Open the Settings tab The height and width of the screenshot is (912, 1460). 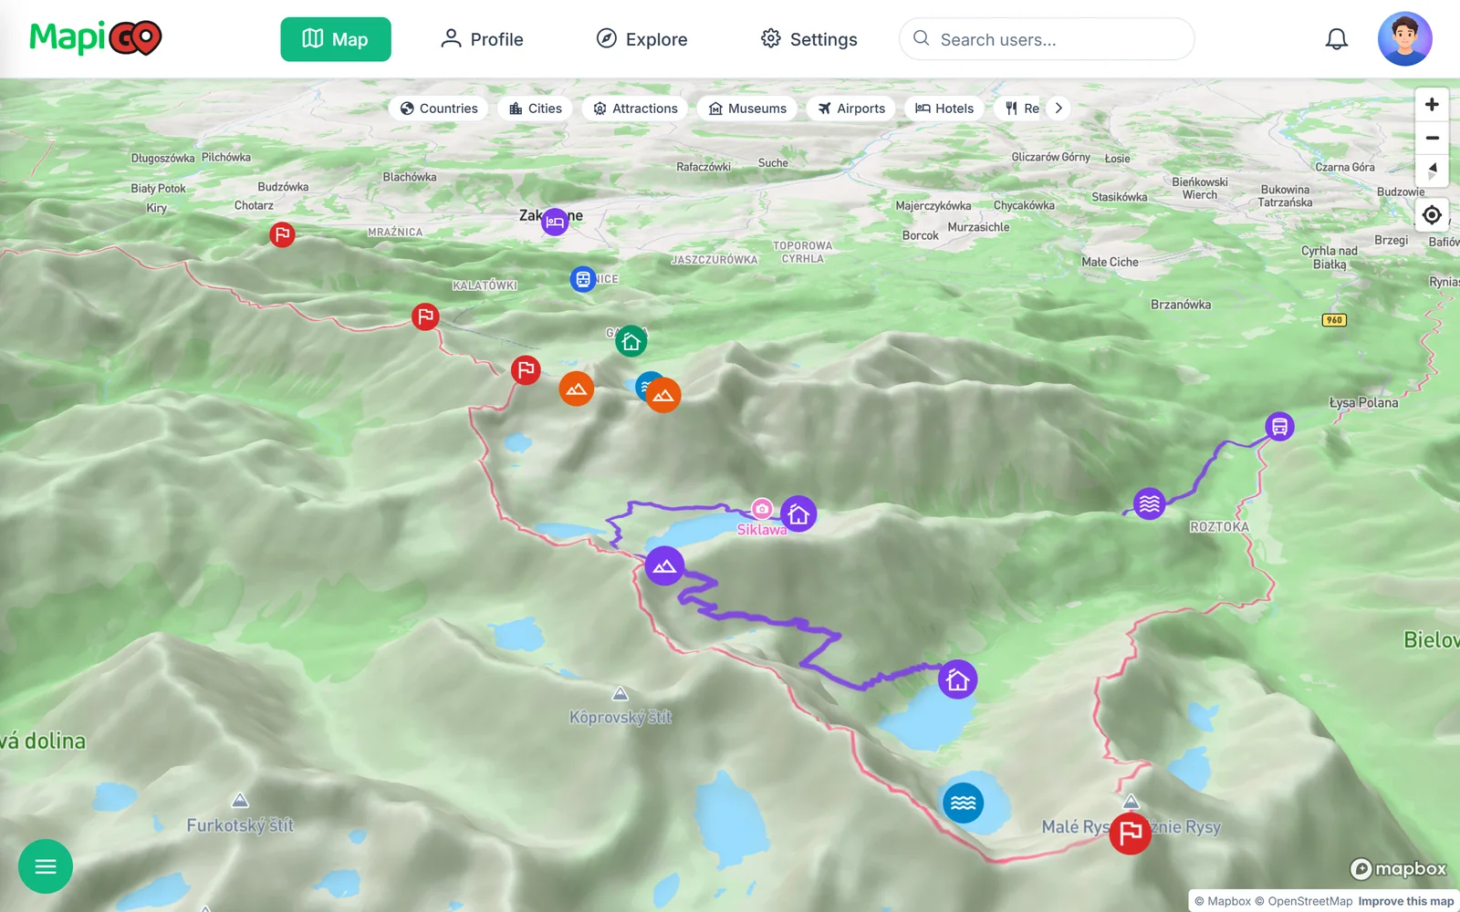pyautogui.click(x=808, y=39)
